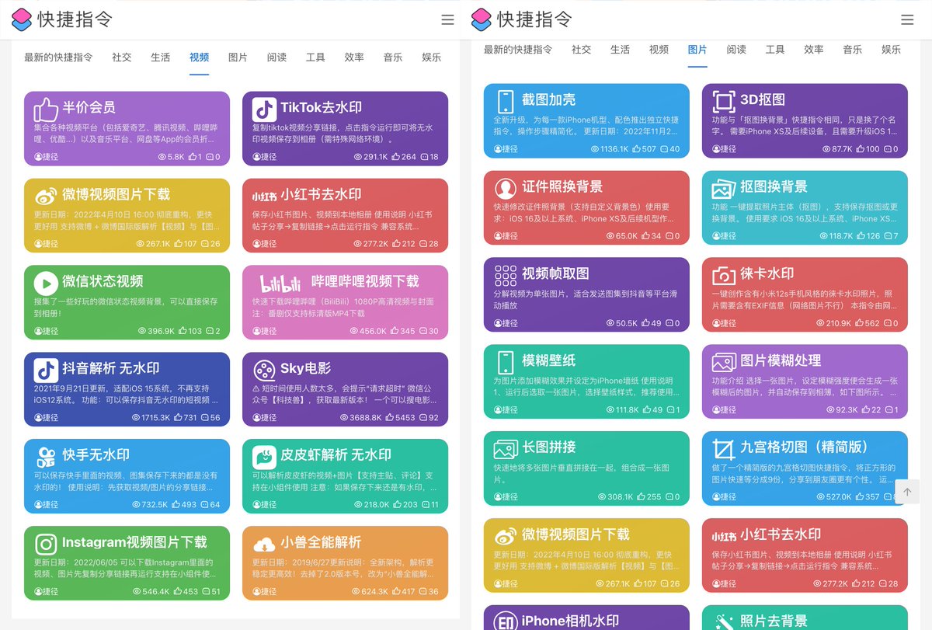The image size is (932, 630).
Task: Click the 皮皮虾解析 card description text
Action: (344, 482)
